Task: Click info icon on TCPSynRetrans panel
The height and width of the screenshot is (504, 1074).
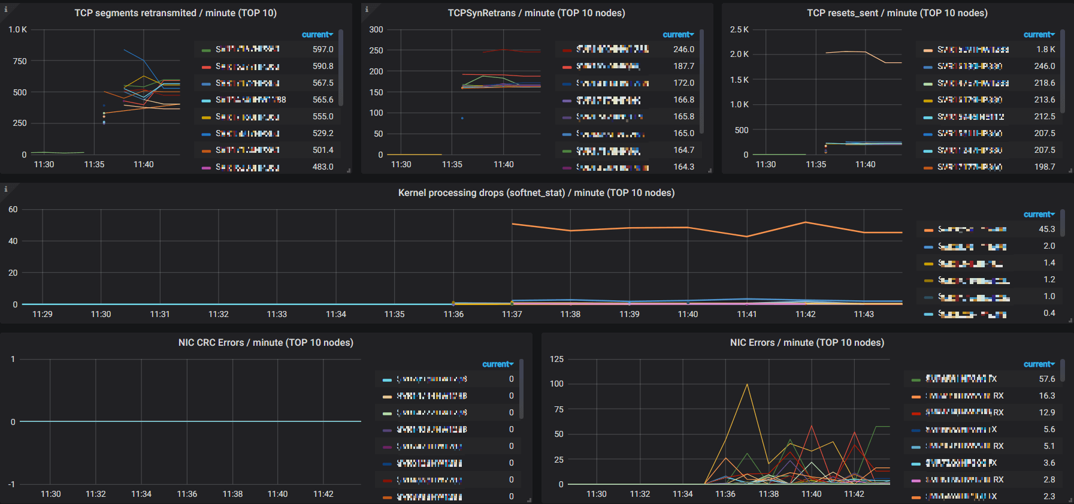Action: tap(367, 9)
